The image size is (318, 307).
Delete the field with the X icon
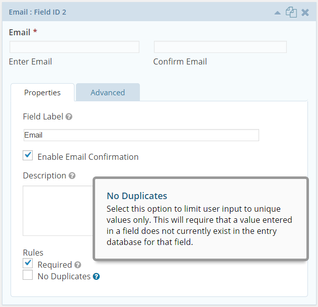(x=305, y=13)
